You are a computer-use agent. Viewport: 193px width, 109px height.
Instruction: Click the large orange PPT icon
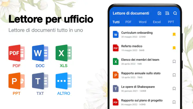17,81
